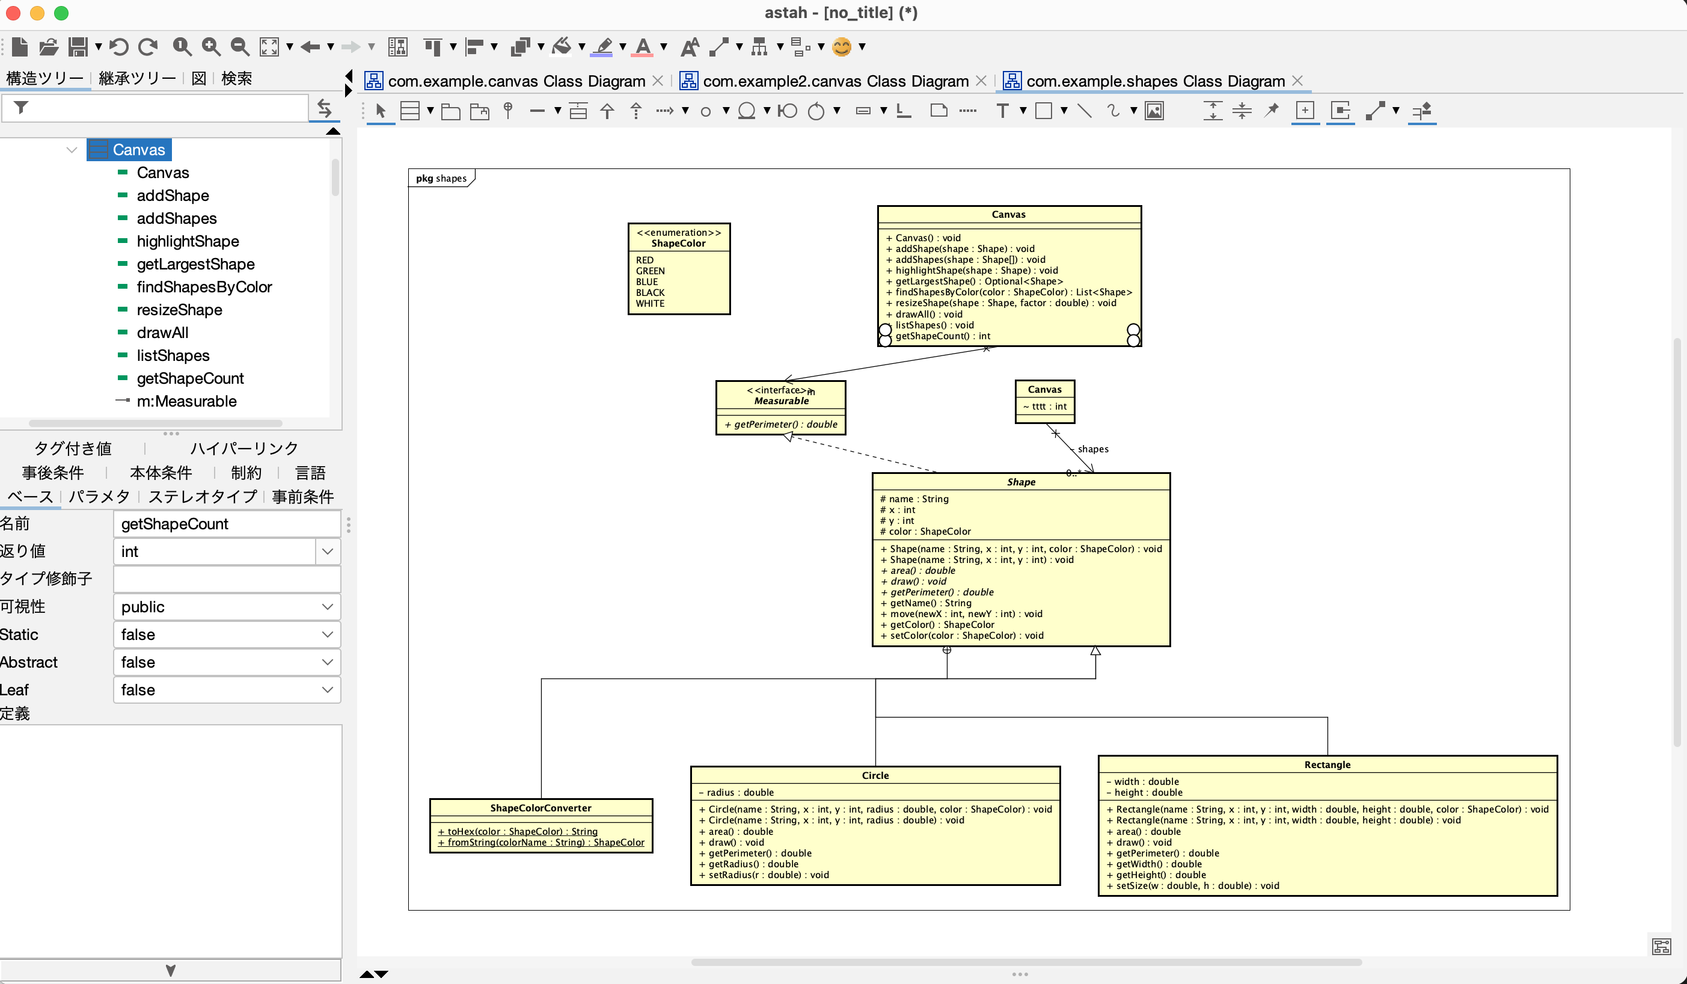Select getLargestShape in the structure tree
The image size is (1687, 984).
click(195, 264)
